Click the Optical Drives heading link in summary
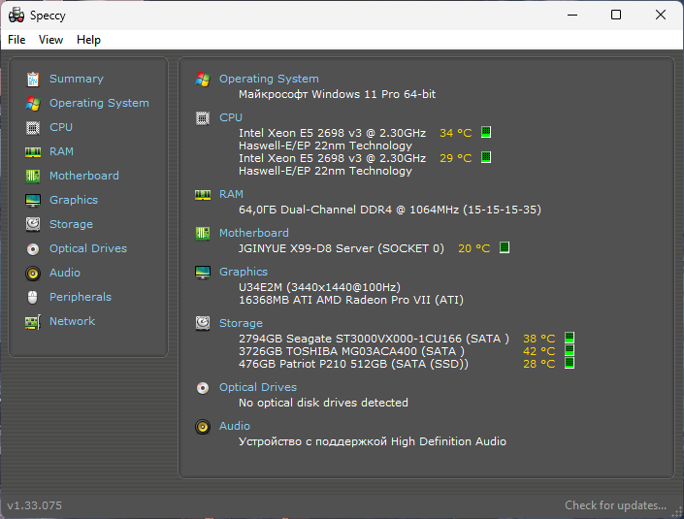The image size is (684, 519). [257, 387]
